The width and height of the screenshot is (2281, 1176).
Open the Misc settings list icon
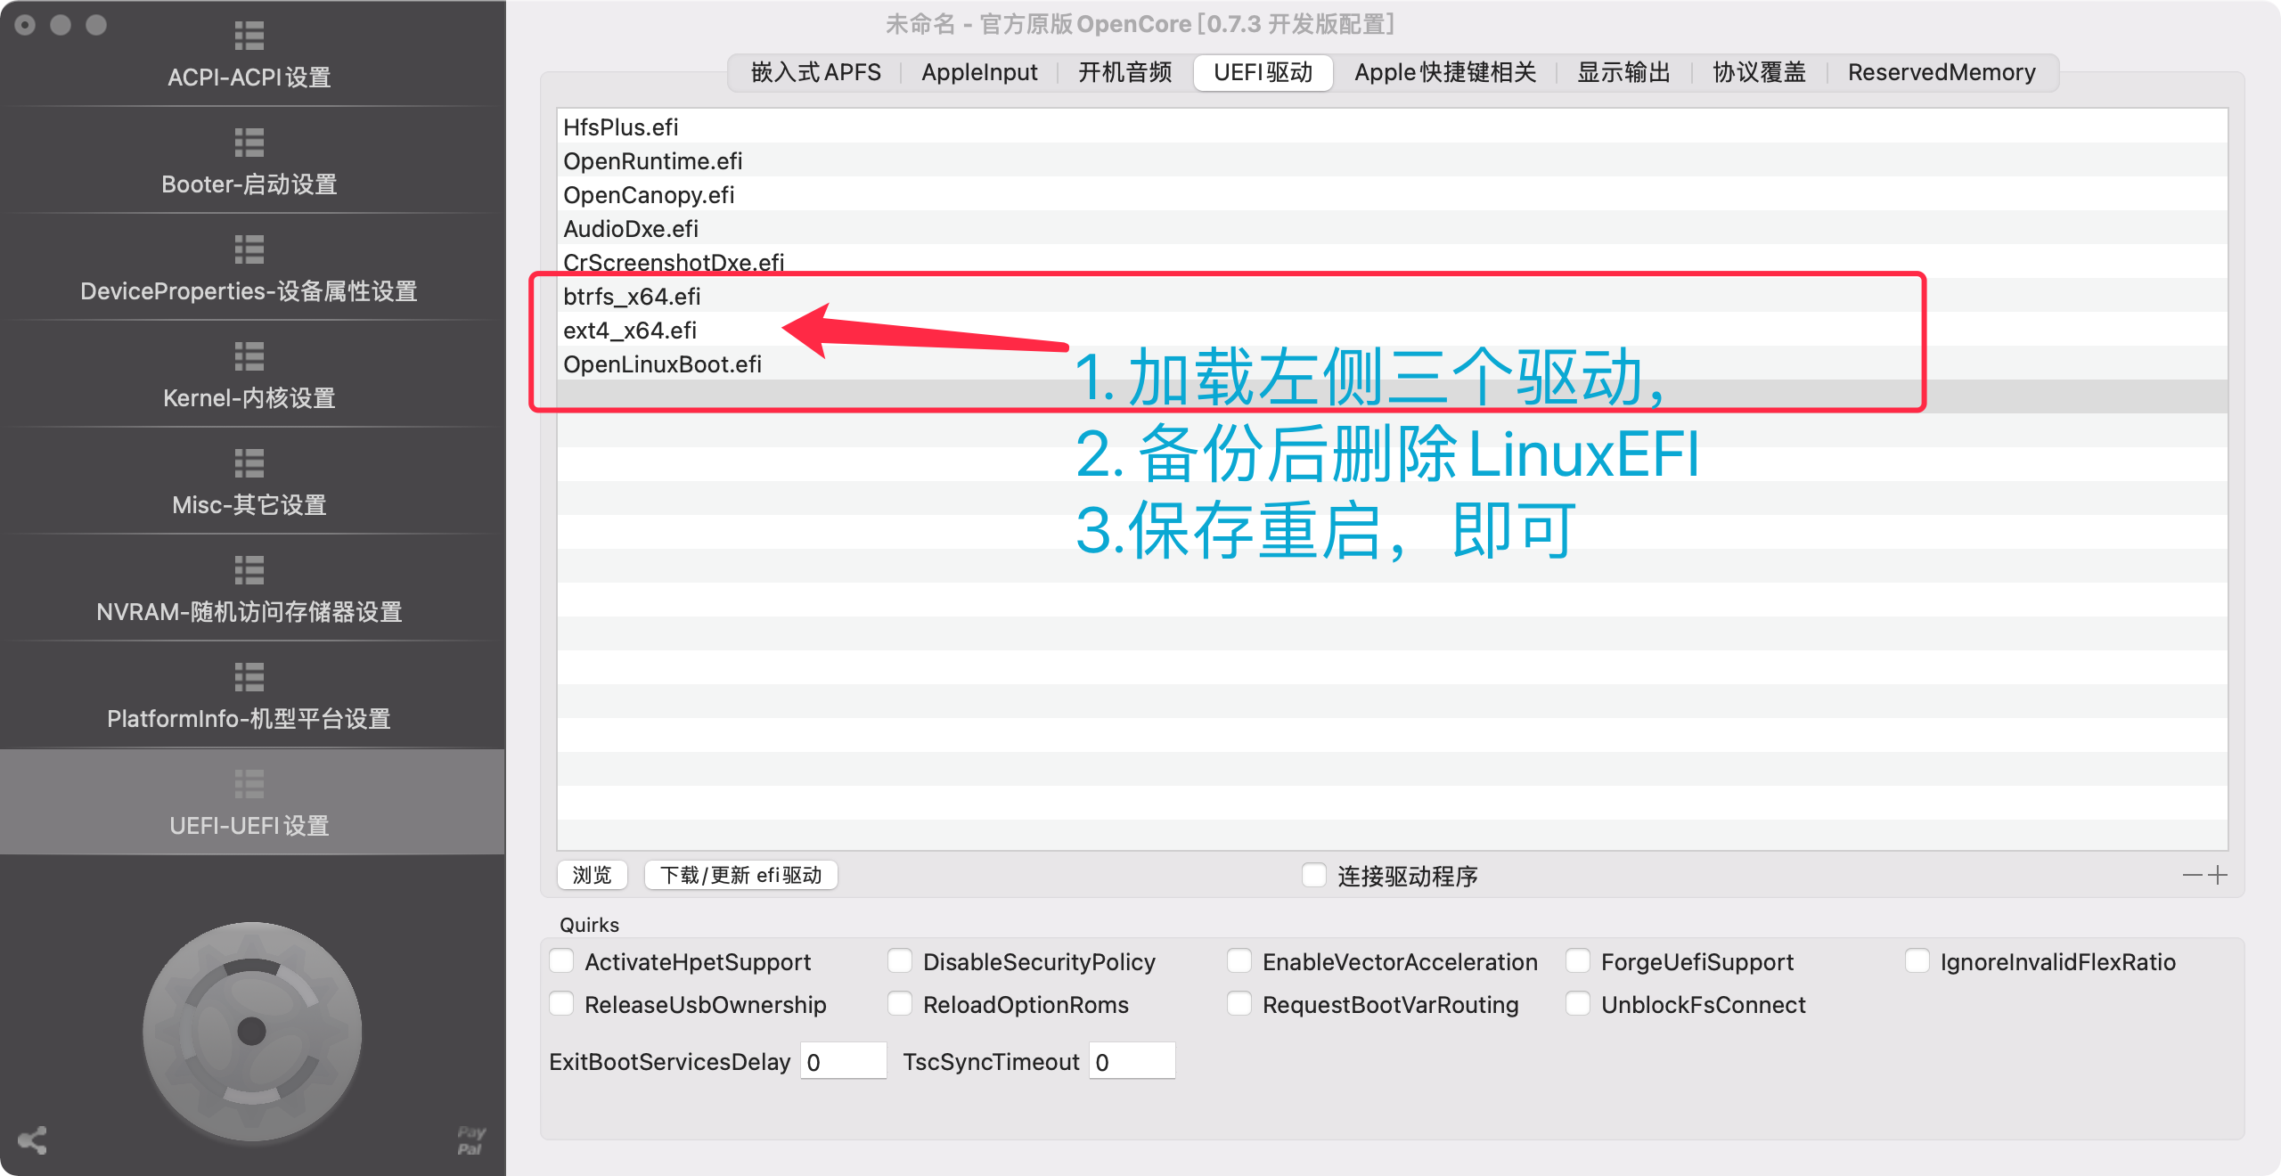pos(249,463)
